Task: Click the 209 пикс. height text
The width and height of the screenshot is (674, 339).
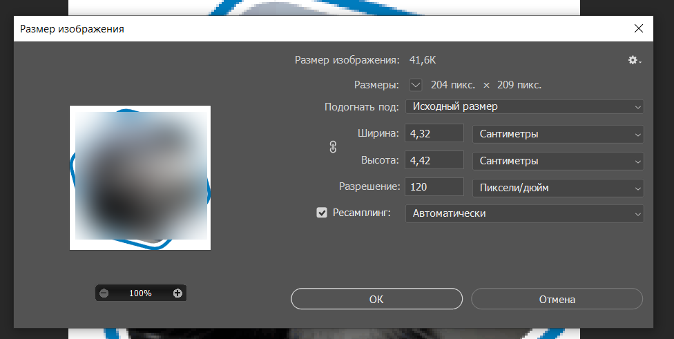Action: click(519, 85)
